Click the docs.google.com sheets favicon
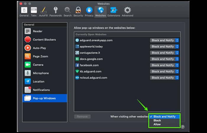The image size is (207, 133). 77,59
